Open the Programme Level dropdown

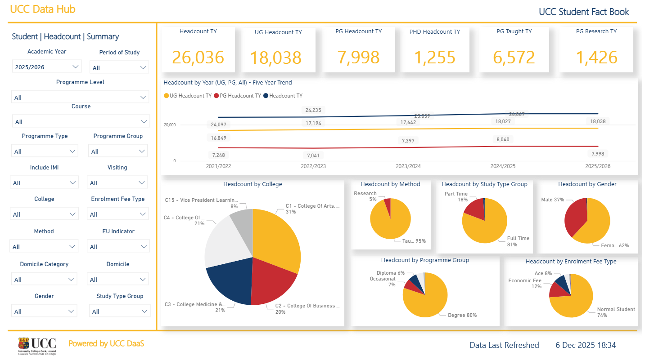pos(80,98)
